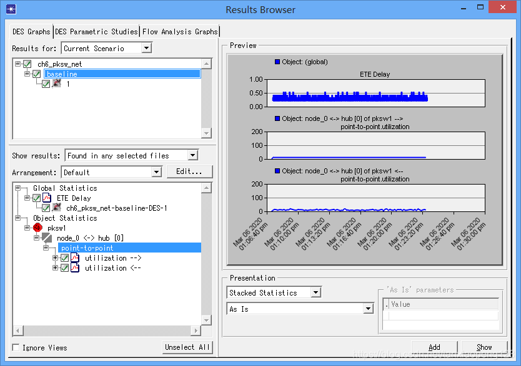
Task: Click scenario list scrollbar up arrow
Action: (x=206, y=64)
